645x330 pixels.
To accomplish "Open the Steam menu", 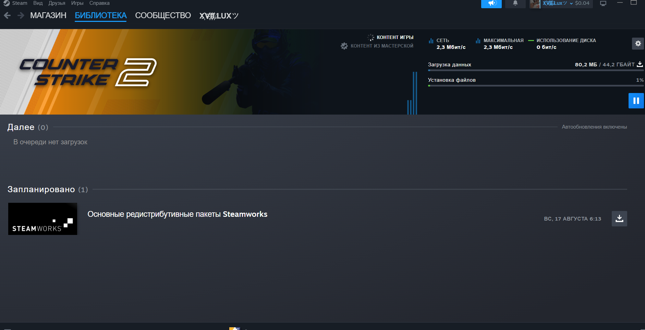I will click(20, 3).
